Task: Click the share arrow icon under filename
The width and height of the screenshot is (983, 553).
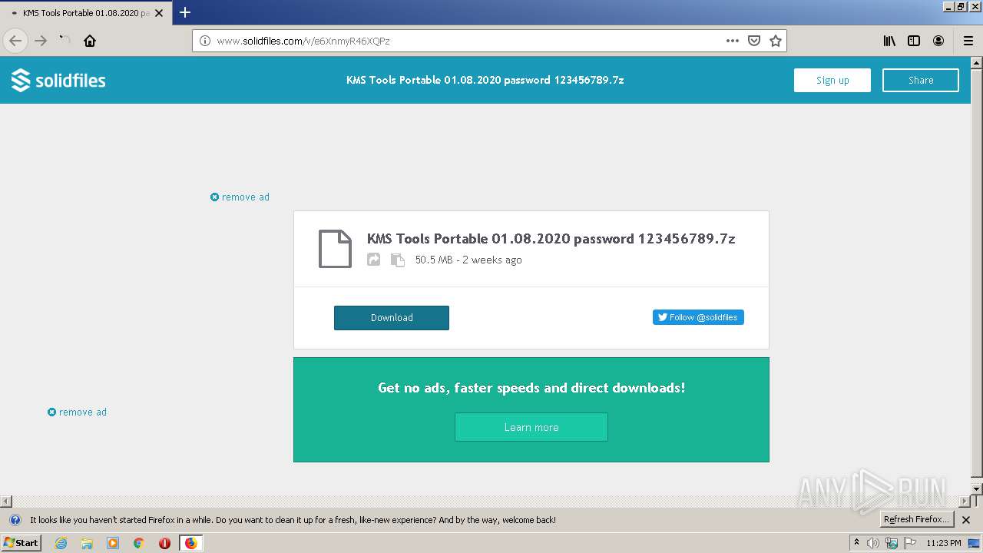Action: point(374,260)
